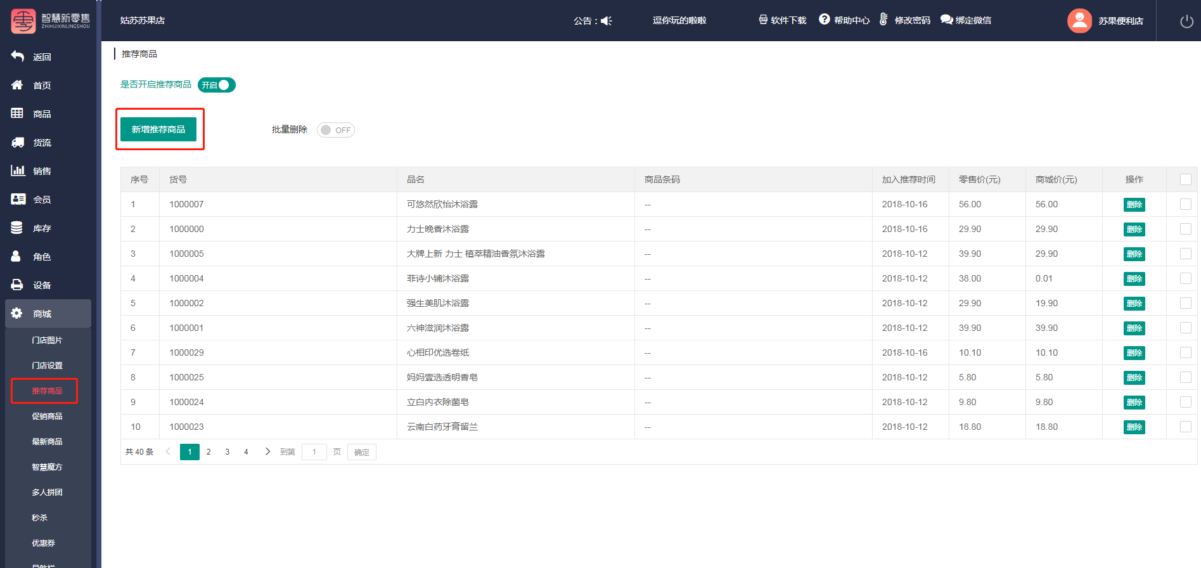Click the bar chart icon for 销售
The height and width of the screenshot is (568, 1201).
point(18,171)
